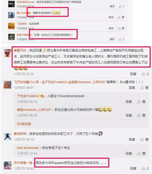Viewport: 152px width, 174px height.
Task: Like 飞天的炫酷小心鸡's comment
Action: [144, 88]
